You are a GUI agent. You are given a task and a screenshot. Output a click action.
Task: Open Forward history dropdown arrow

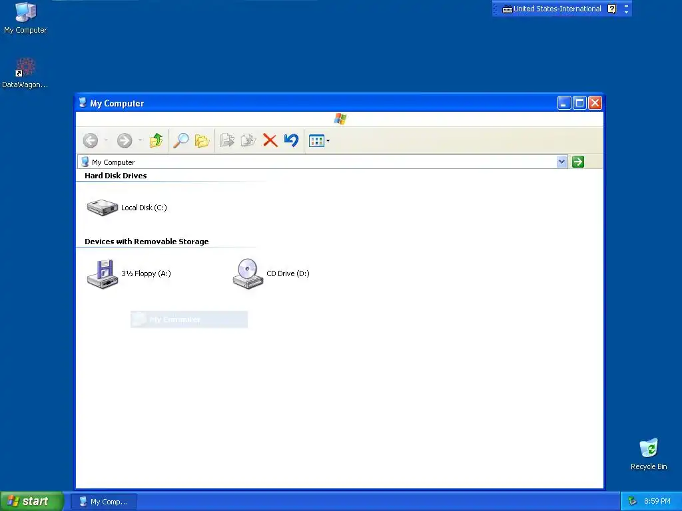[x=140, y=140]
